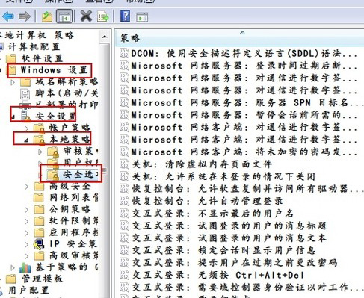The height and width of the screenshot is (298, 364).
Task: Toggle the show/hide action pane icon
Action: click(x=142, y=17)
